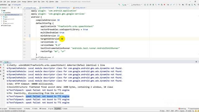
Task: Open the Logcat tool window tab
Action: 4,109
